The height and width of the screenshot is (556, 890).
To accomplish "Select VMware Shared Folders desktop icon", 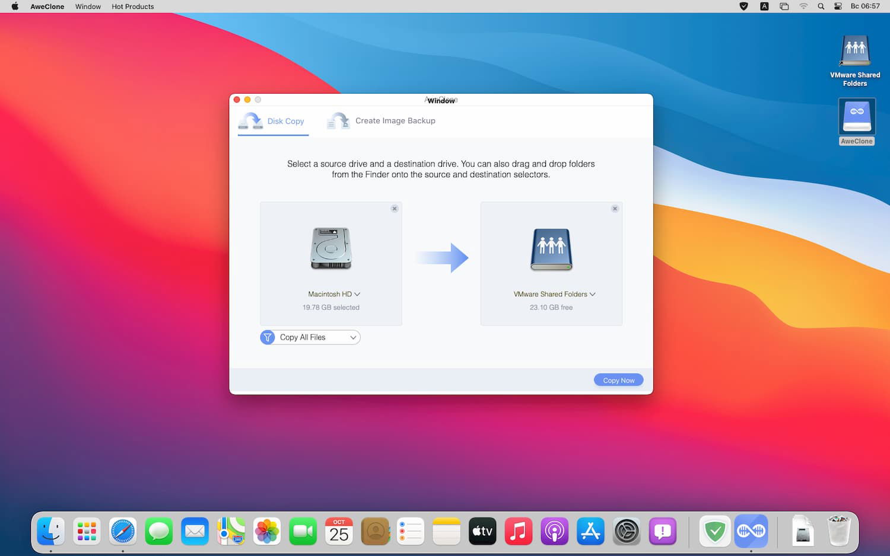I will (855, 61).
